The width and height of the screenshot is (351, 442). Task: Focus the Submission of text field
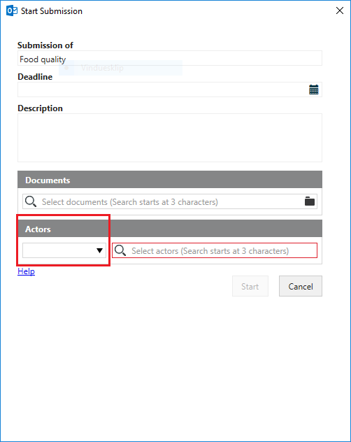[170, 58]
